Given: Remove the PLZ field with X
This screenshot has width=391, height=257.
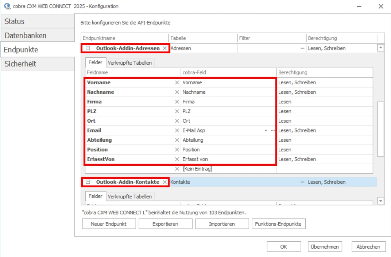Looking at the screenshot, I should (177, 111).
